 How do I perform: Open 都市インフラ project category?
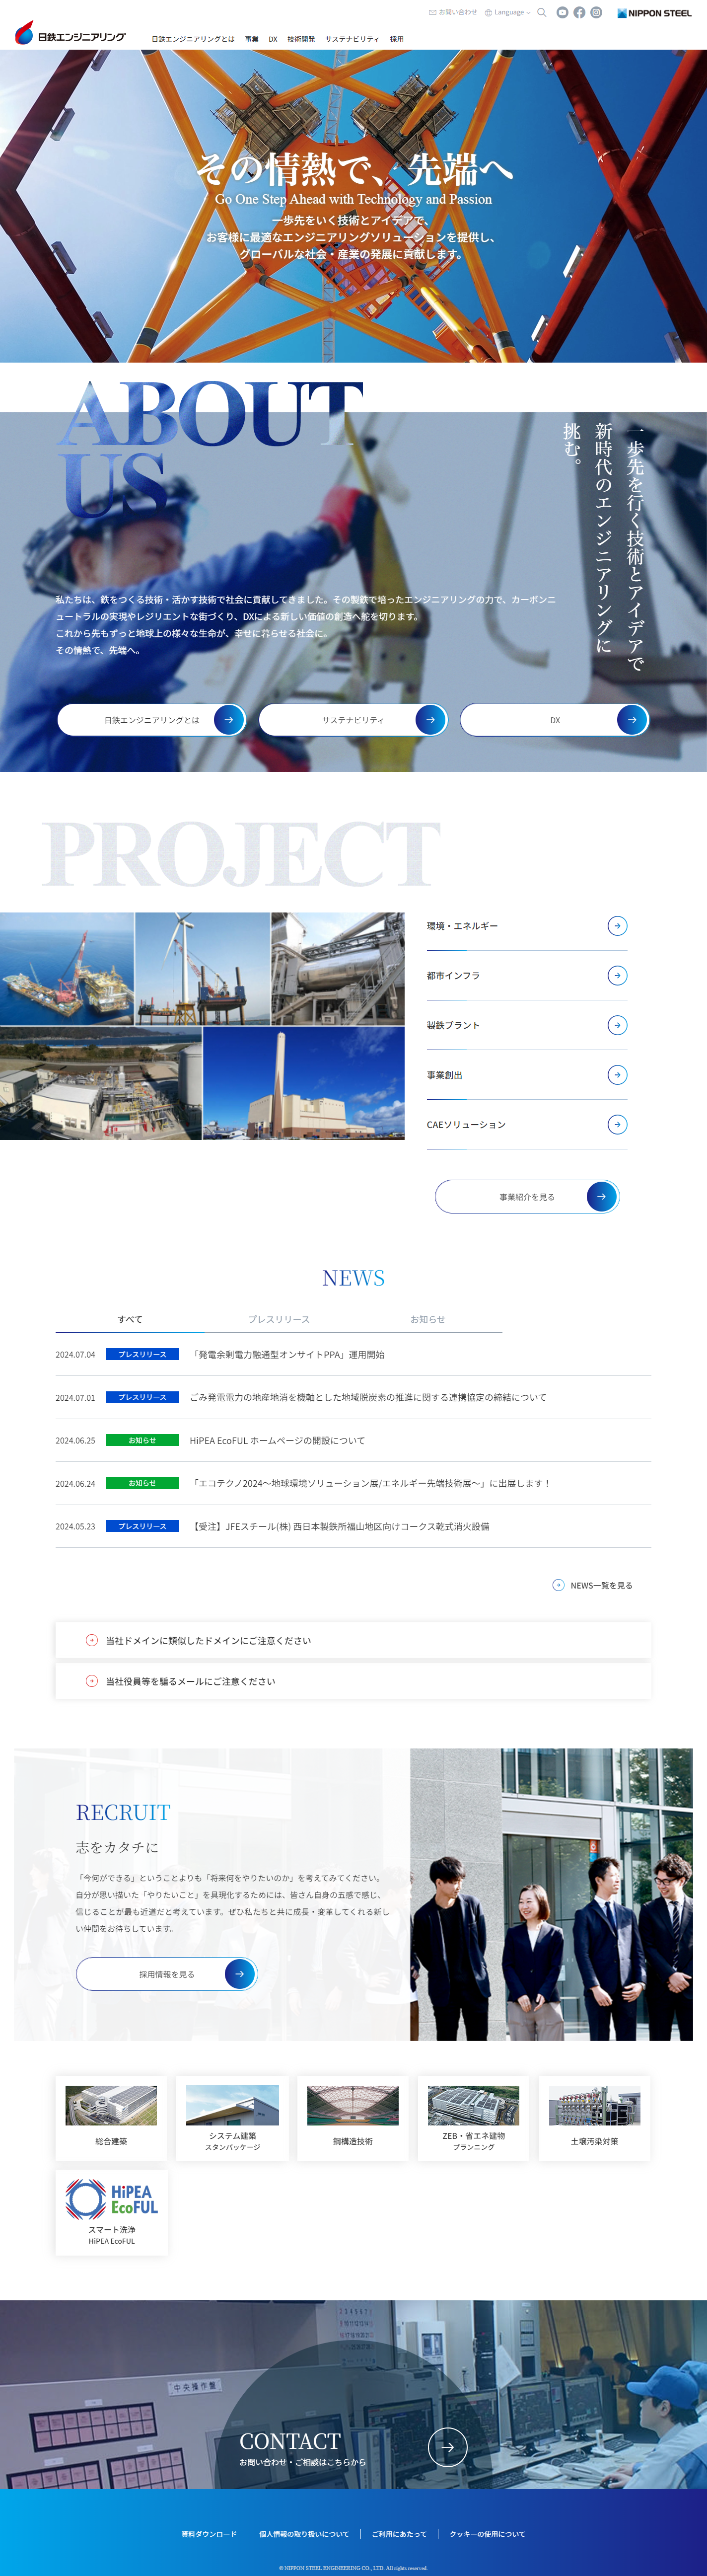coord(527,975)
